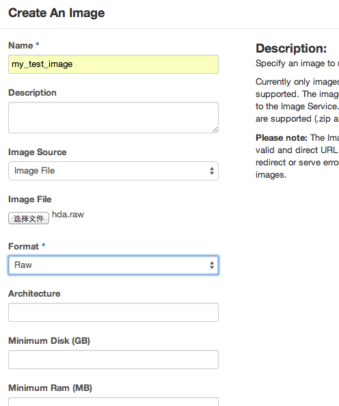The width and height of the screenshot is (339, 406).
Task: Click the Minimum Ram (MB) input box
Action: tap(113, 402)
